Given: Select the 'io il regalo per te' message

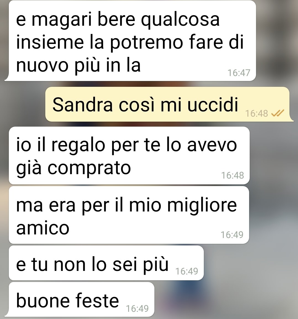Looking at the screenshot, I should pyautogui.click(x=129, y=155).
